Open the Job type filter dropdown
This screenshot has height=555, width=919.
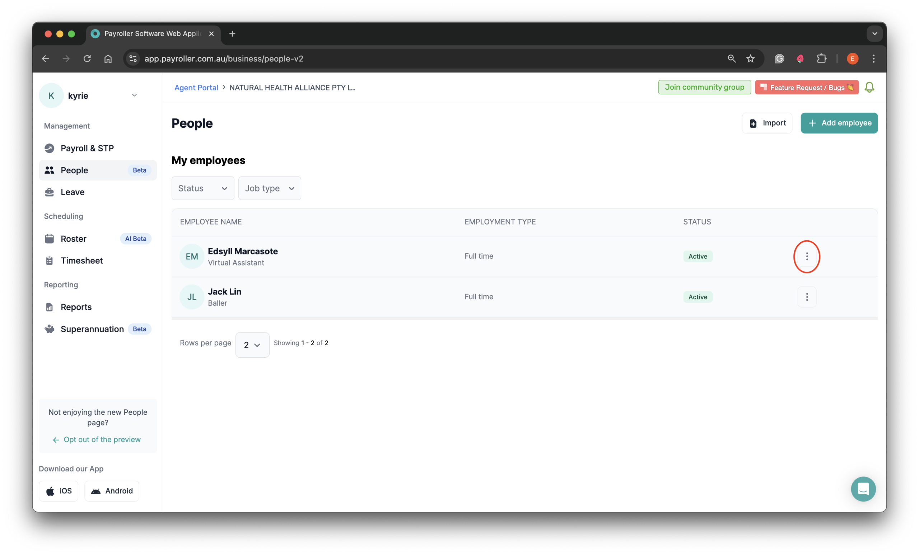point(269,188)
